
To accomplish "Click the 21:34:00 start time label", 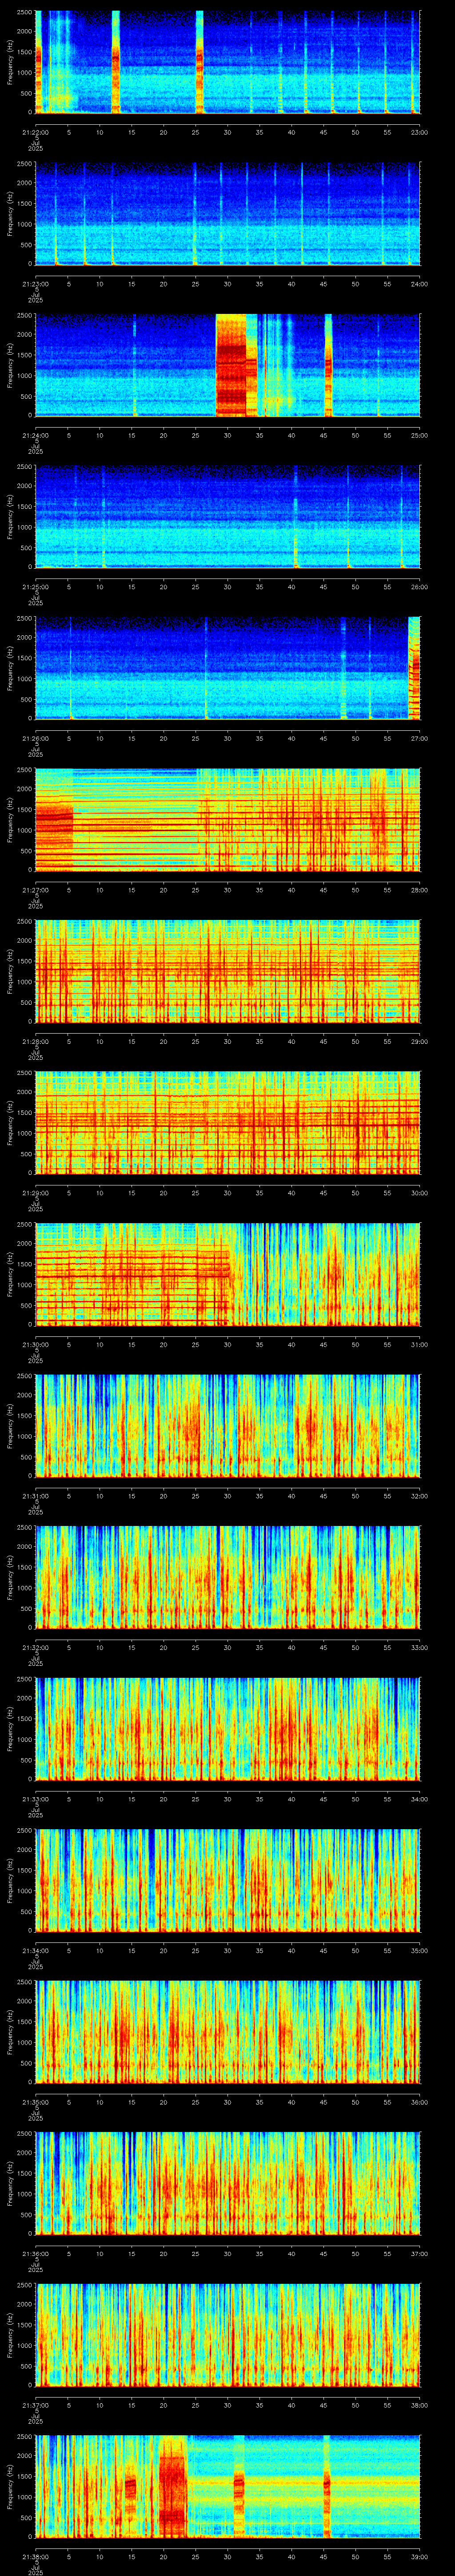I will tap(35, 1950).
